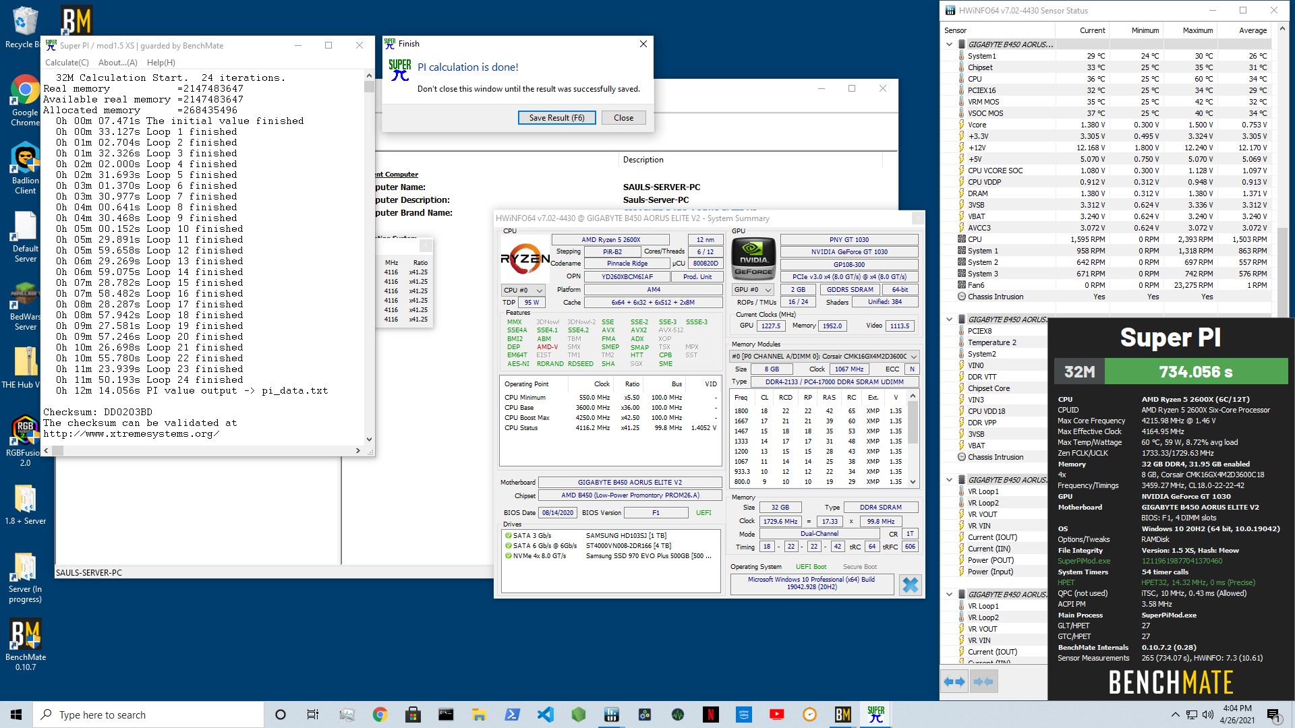Click the PNY GT 1030 GPU name field
The width and height of the screenshot is (1295, 728).
(x=849, y=240)
